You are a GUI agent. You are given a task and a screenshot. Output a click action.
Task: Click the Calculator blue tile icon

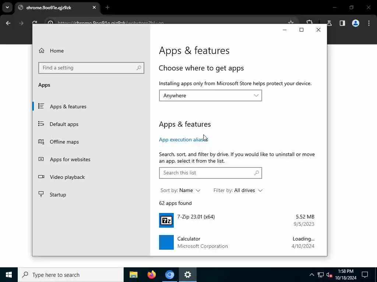pyautogui.click(x=166, y=242)
